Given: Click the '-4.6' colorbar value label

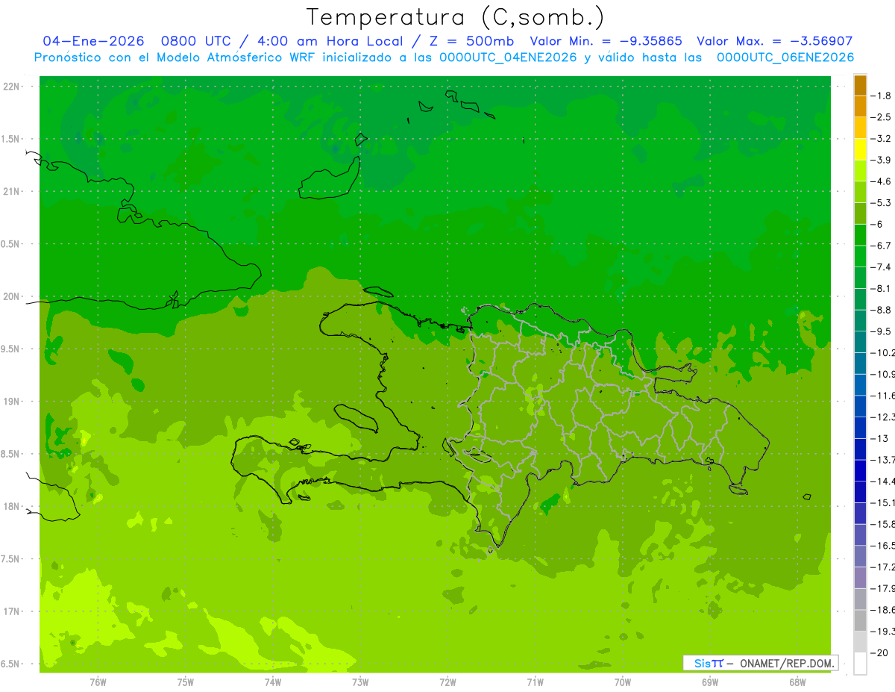Looking at the screenshot, I should point(882,181).
